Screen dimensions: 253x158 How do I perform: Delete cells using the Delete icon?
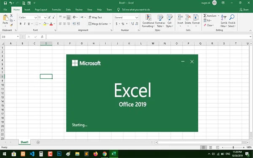click(x=188, y=17)
